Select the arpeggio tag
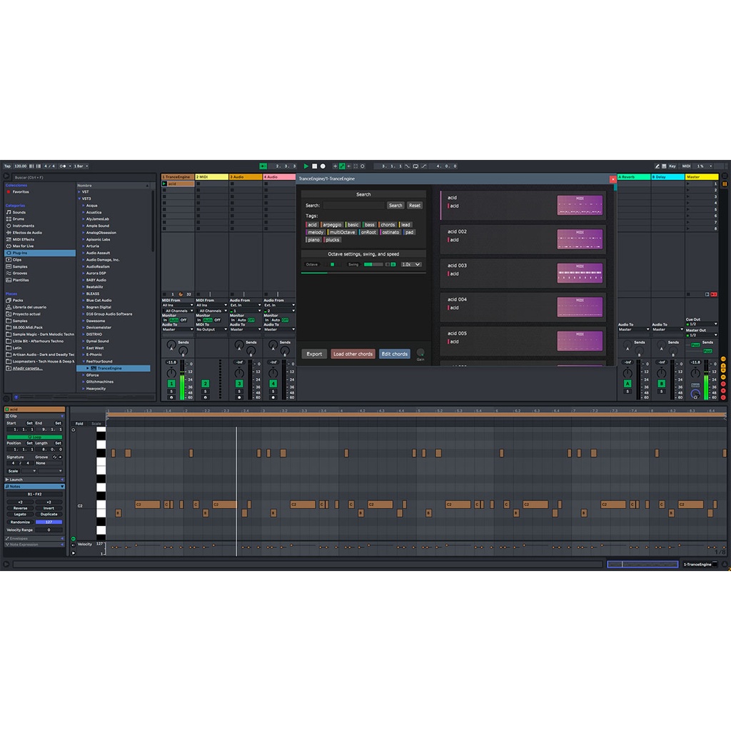Image resolution: width=731 pixels, height=731 pixels. coord(332,225)
